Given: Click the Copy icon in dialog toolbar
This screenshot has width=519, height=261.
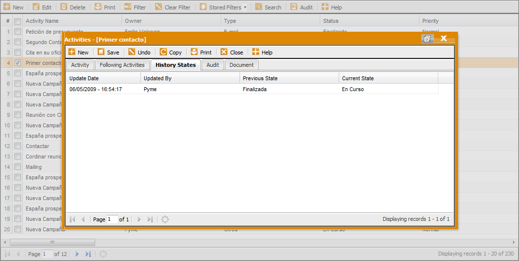Looking at the screenshot, I should point(163,52).
